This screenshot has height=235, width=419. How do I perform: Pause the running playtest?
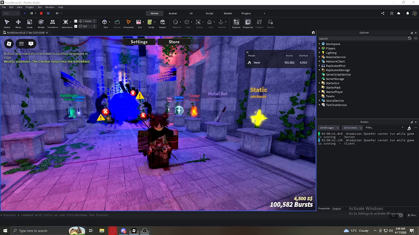(32, 13)
